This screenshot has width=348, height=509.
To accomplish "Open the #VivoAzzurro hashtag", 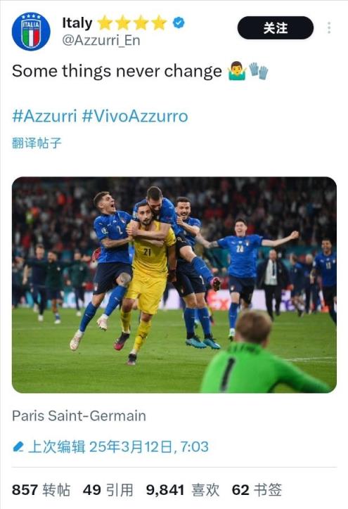I will (135, 116).
